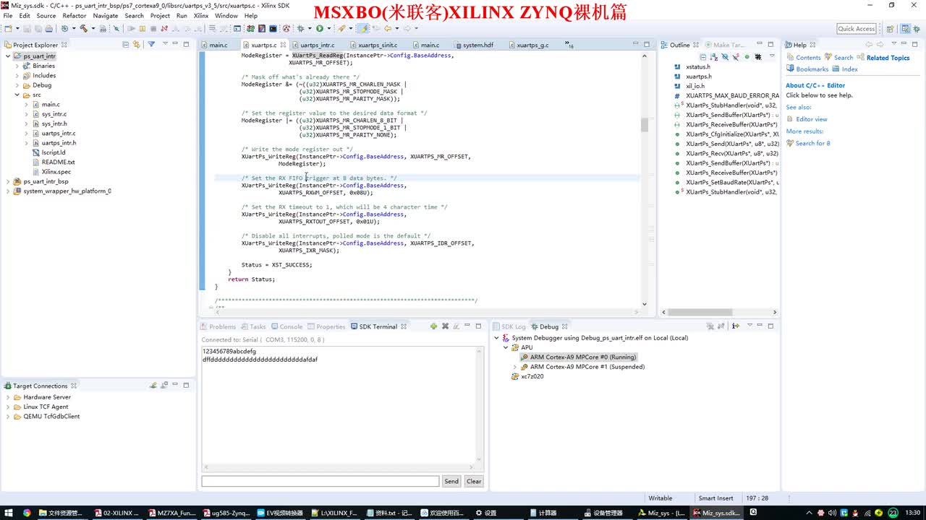Open the File menu

[x=7, y=15]
